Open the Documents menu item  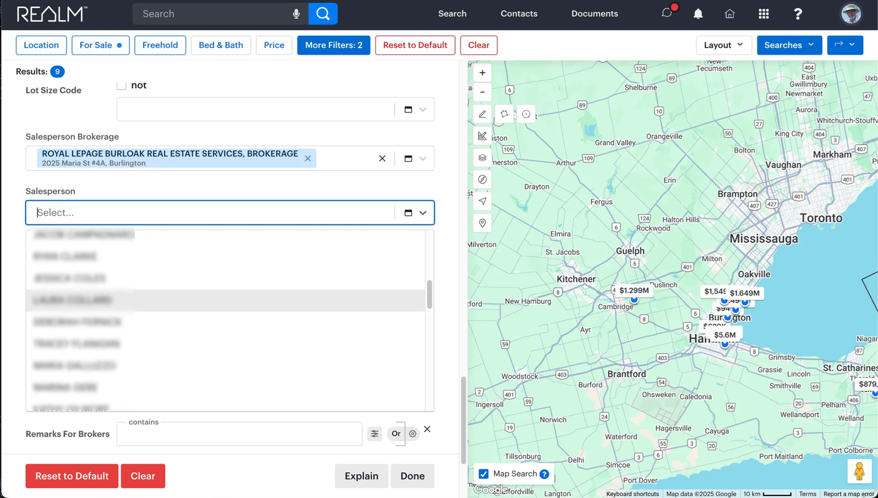594,13
